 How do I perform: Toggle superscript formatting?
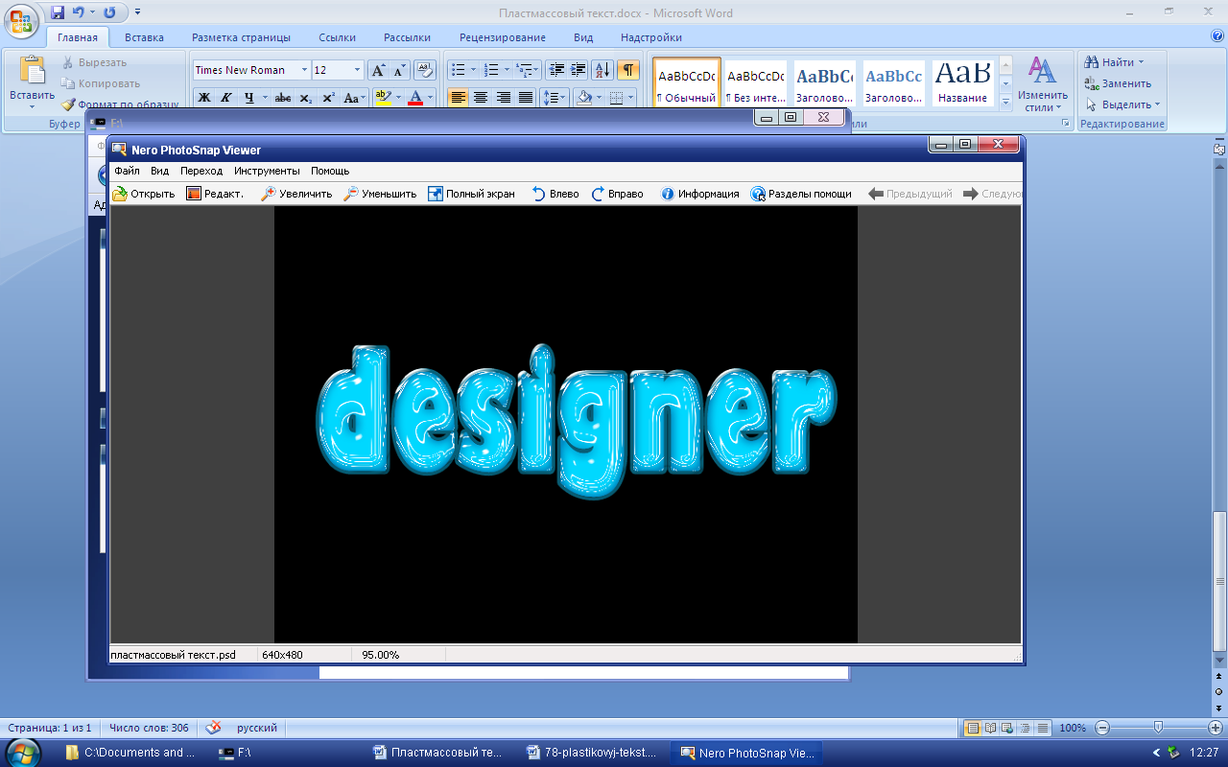(328, 98)
